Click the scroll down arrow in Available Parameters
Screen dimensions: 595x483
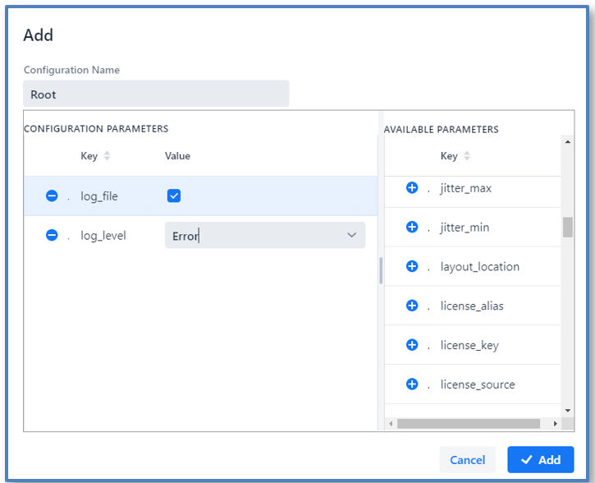(x=568, y=411)
